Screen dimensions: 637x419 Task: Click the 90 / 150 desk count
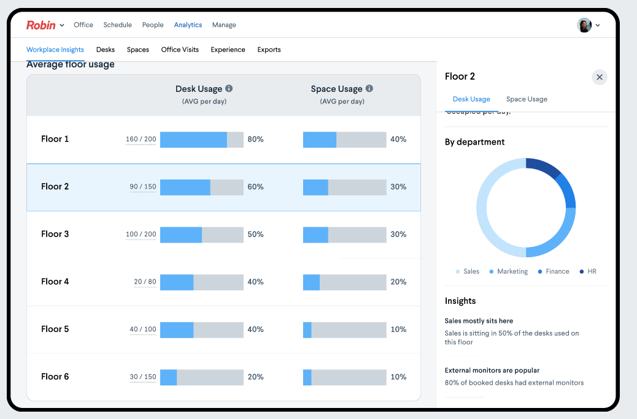[143, 187]
